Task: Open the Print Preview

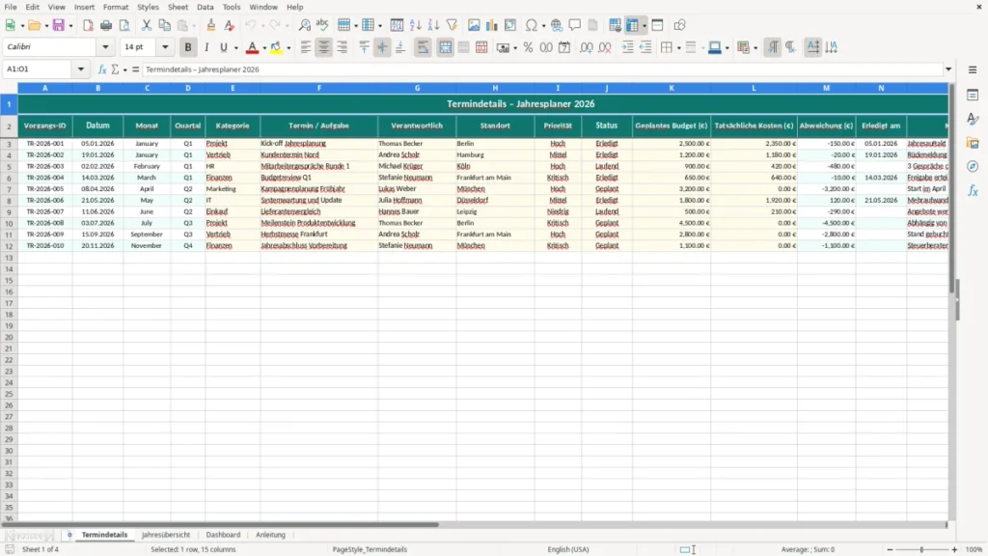Action: coord(124,25)
